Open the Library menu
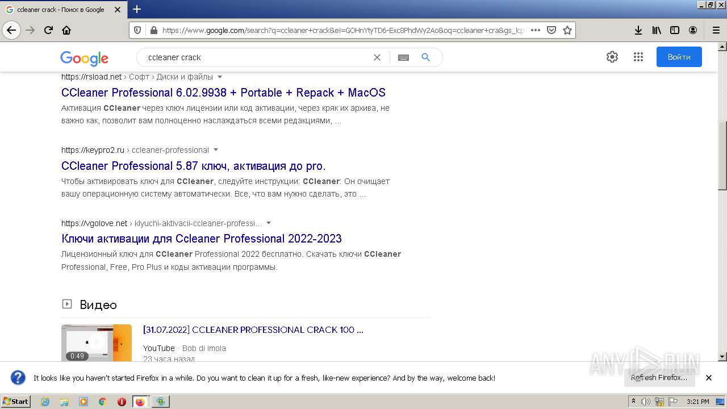This screenshot has width=727, height=409. point(657,30)
